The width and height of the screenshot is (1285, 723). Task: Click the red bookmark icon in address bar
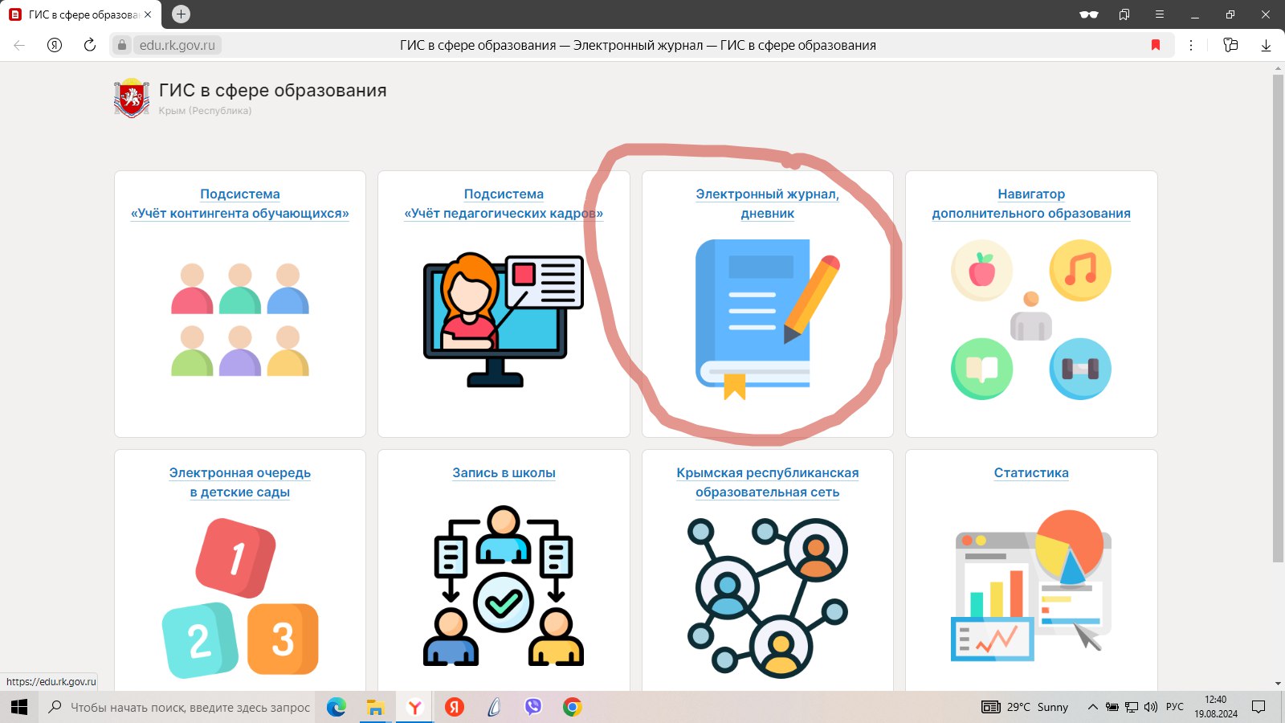coord(1156,45)
